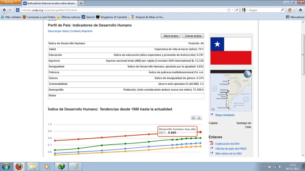Expand the Desigualdad indicator row
Image resolution: width=305 pixels, height=171 pixels.
(x=126, y=67)
